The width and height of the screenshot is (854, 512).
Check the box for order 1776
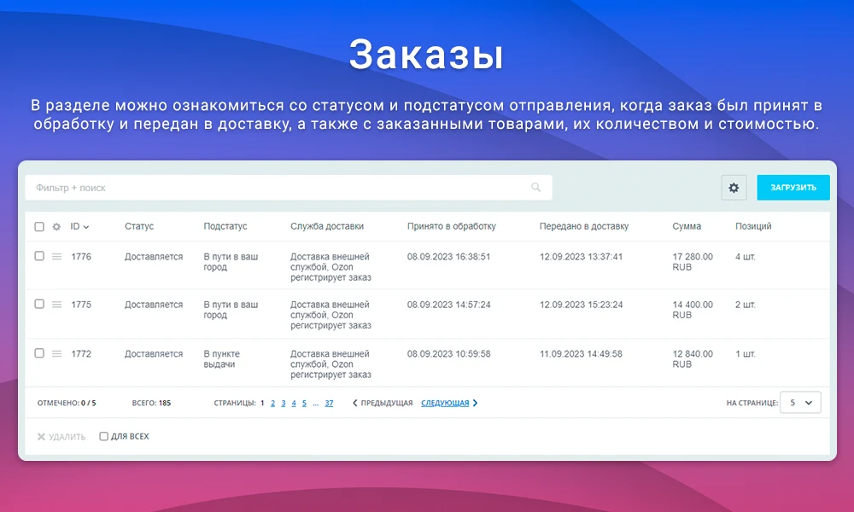click(x=39, y=256)
